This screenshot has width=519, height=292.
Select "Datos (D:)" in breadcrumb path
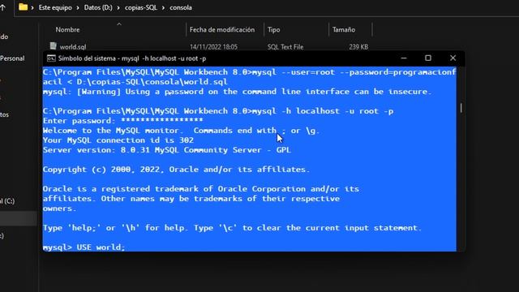click(98, 7)
